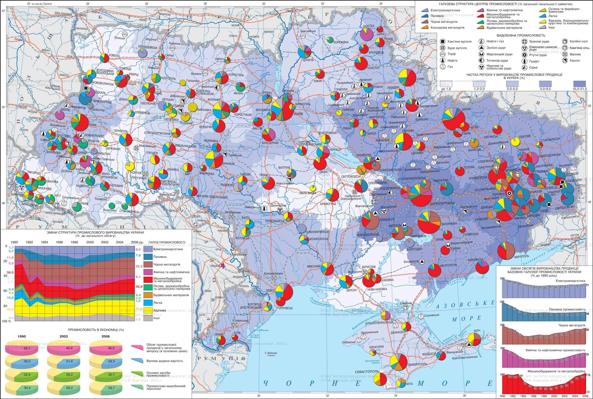Click the Торф peat legend symbol

[443, 54]
